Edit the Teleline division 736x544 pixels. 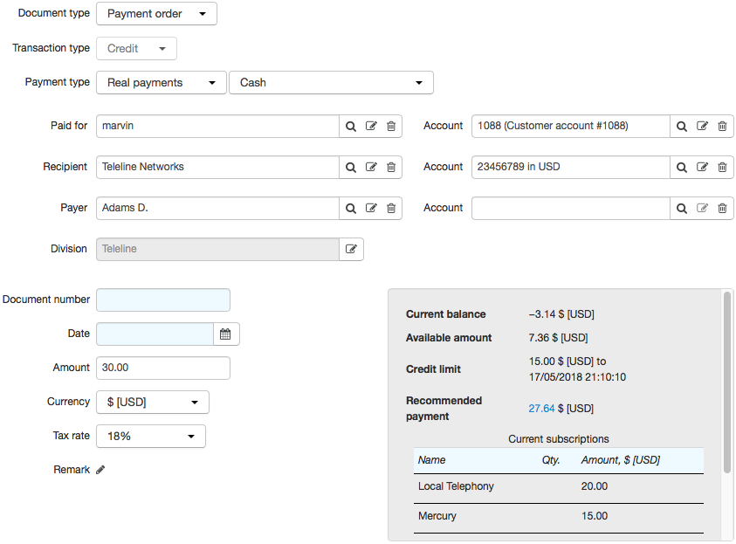pos(351,249)
